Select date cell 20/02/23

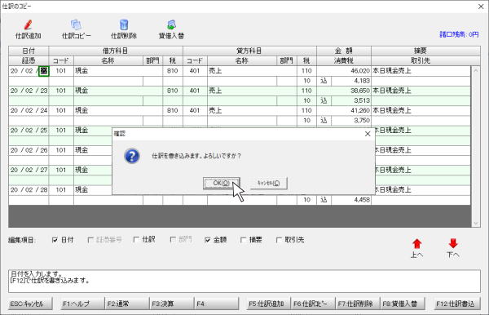coord(29,91)
